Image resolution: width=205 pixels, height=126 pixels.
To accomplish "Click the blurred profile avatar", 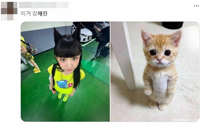I will tap(9, 11).
